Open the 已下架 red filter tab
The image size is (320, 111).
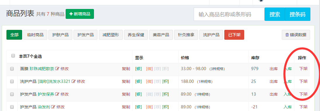pos(234,35)
